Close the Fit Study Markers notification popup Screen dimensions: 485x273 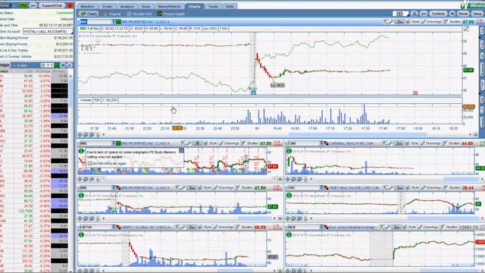pyautogui.click(x=181, y=150)
